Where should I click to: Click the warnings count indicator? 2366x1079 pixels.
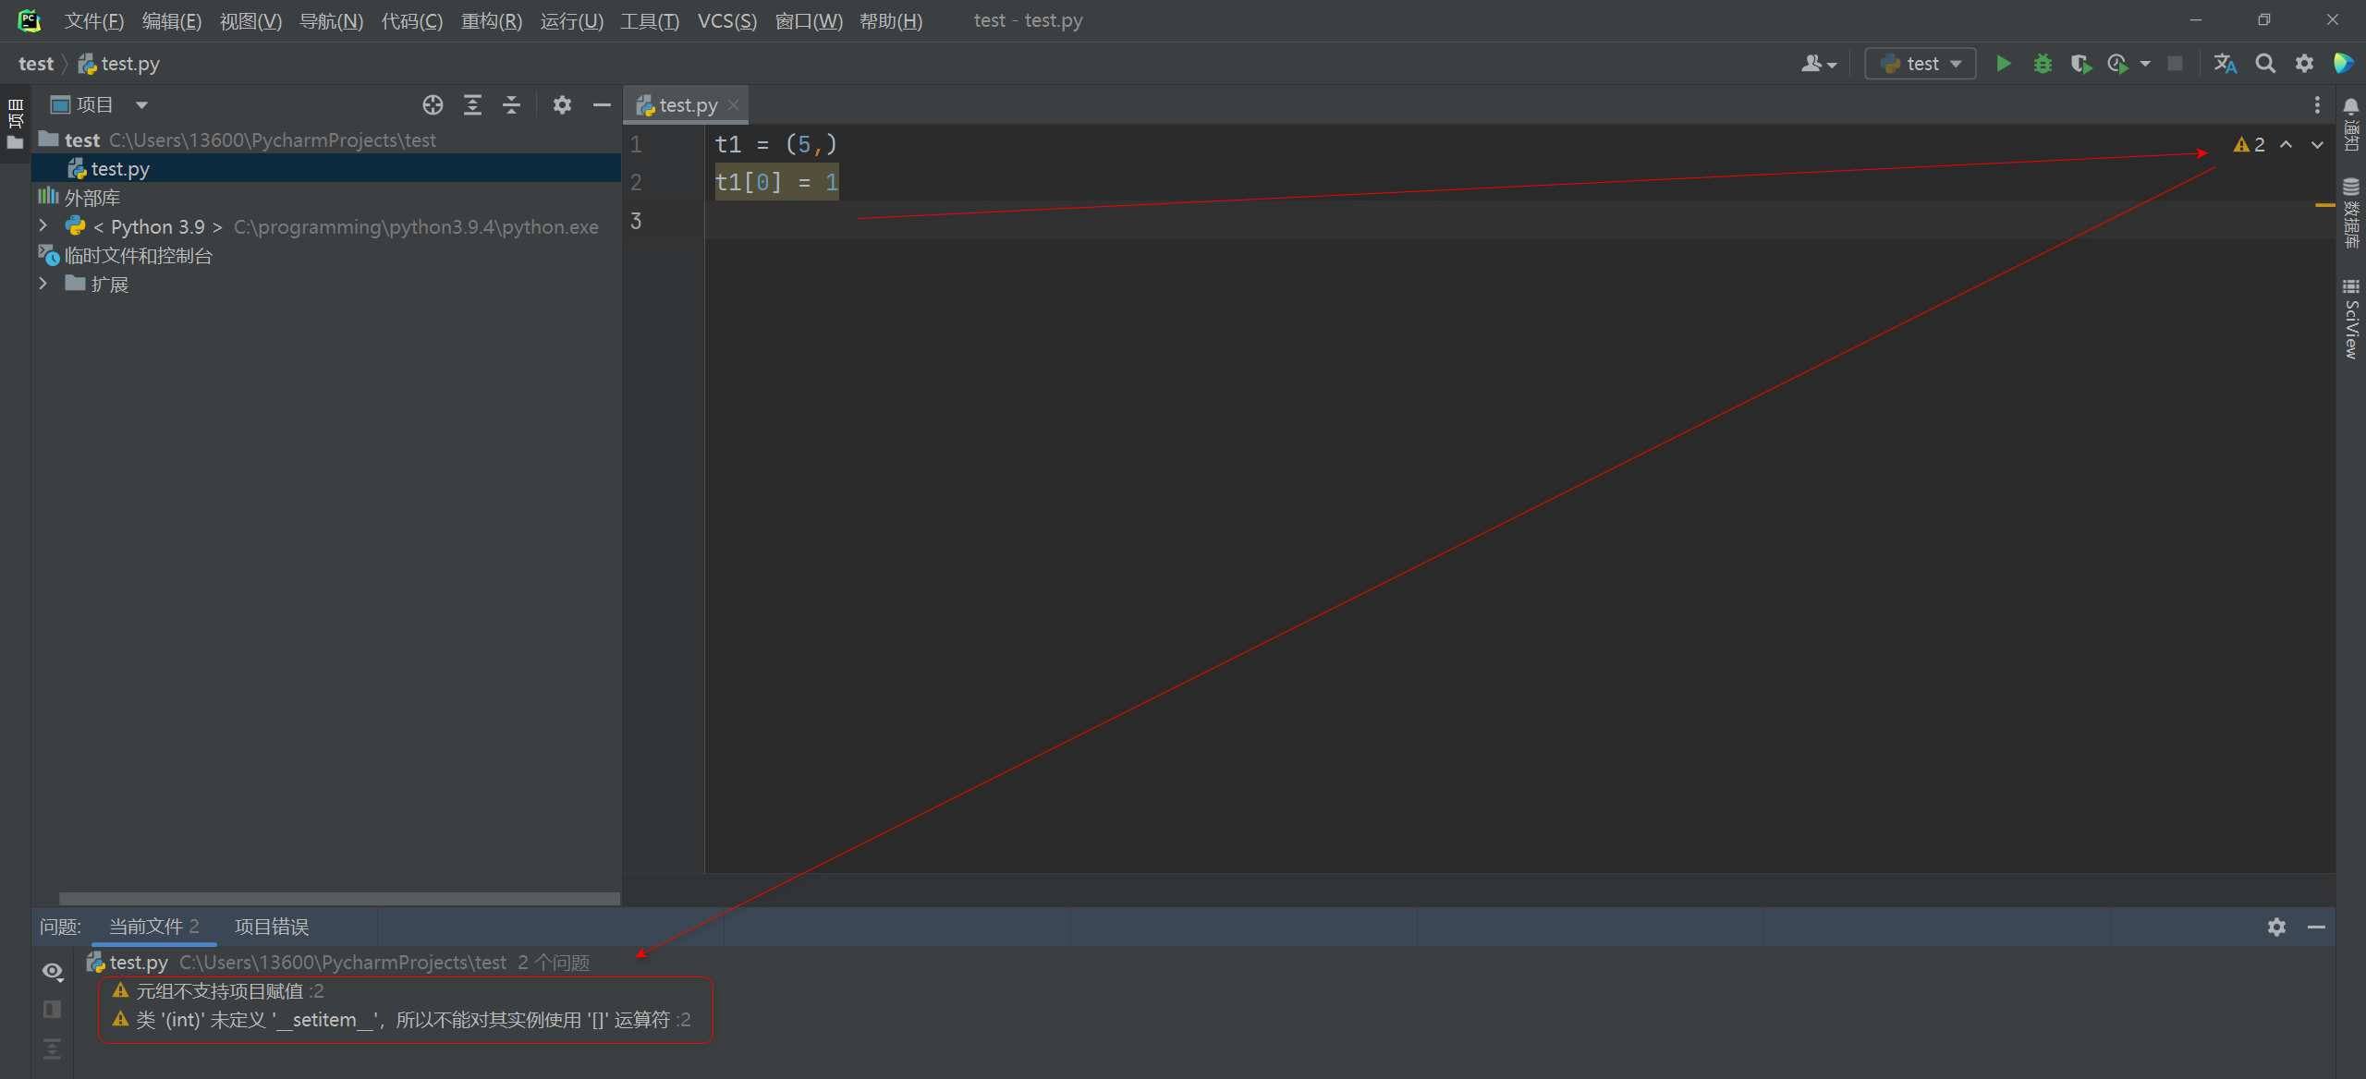click(x=2250, y=145)
